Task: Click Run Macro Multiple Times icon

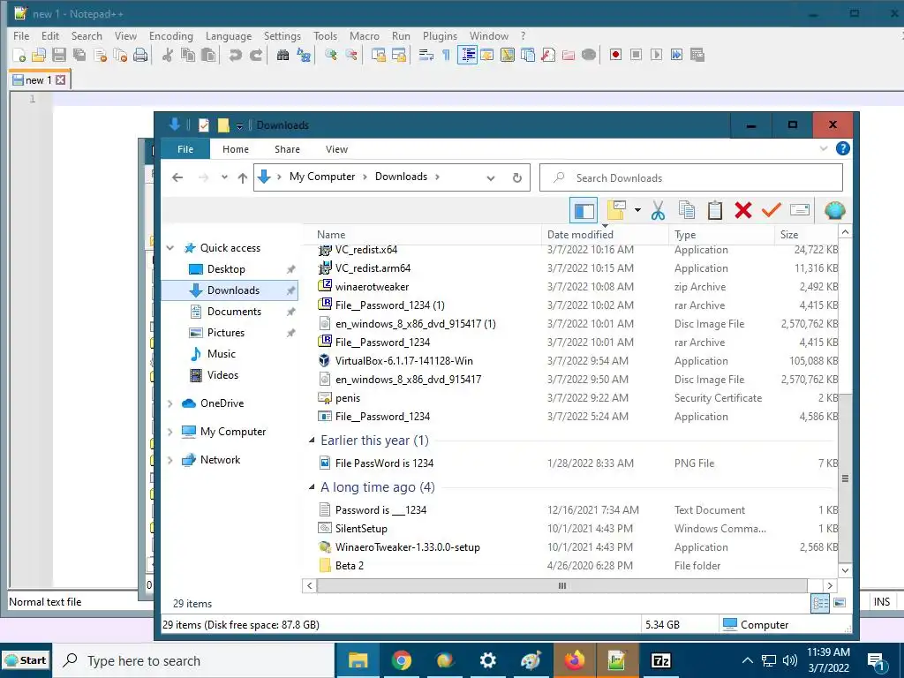Action: (x=676, y=55)
